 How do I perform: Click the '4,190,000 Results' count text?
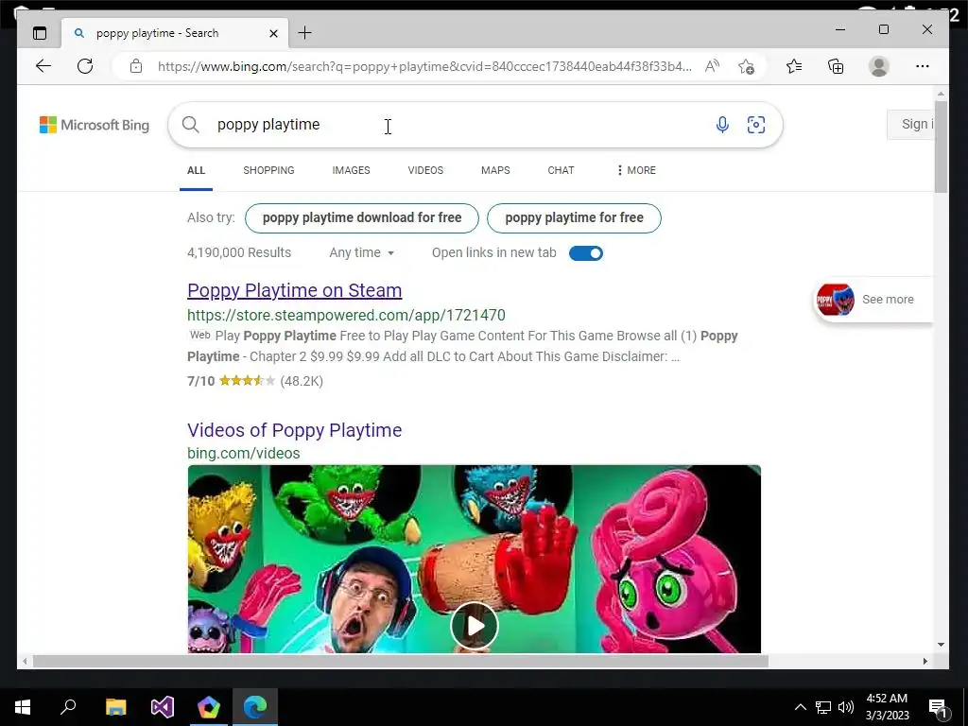tap(239, 252)
